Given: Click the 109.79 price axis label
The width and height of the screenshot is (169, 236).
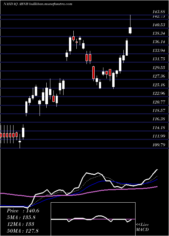Looking at the screenshot, I should (x=159, y=145).
